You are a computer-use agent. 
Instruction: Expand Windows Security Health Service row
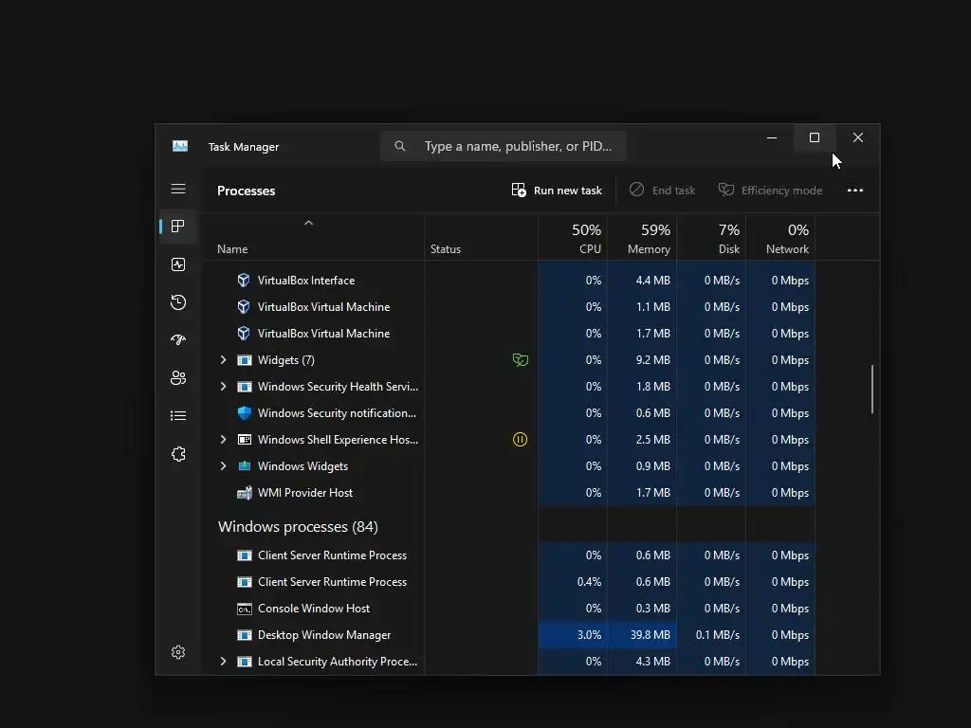pos(224,387)
